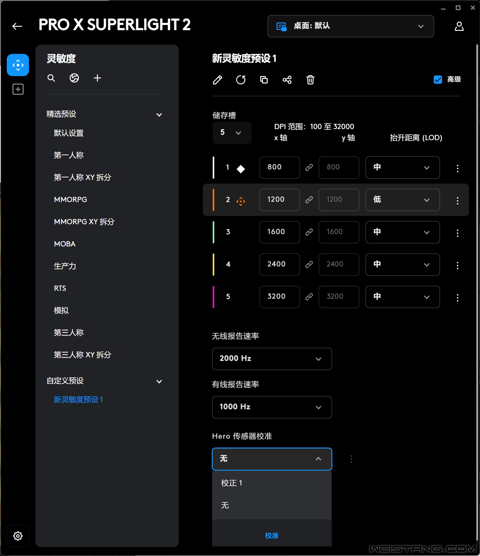Open LOD dropdown for DPI slot 1
Viewport: 480px width, 556px height.
coord(403,167)
